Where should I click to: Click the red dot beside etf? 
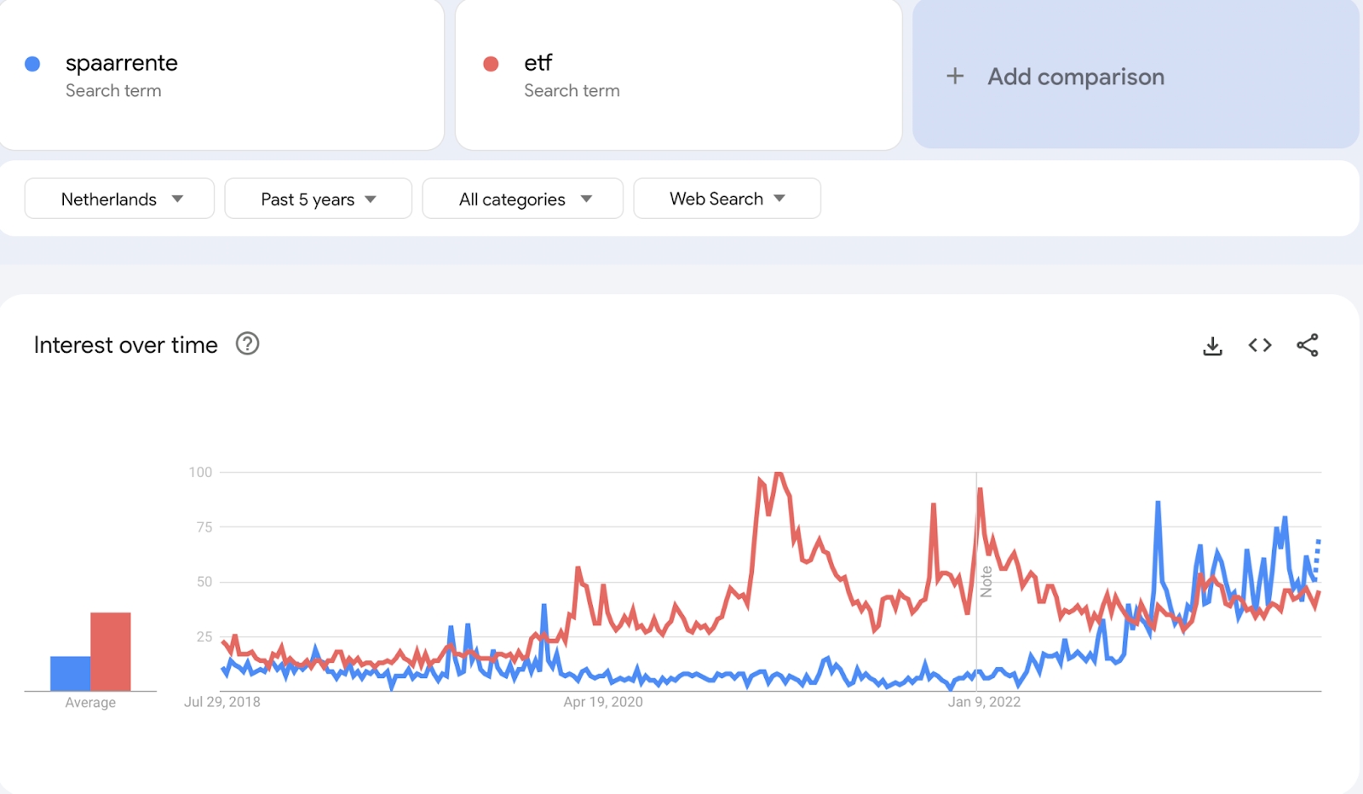pyautogui.click(x=491, y=64)
